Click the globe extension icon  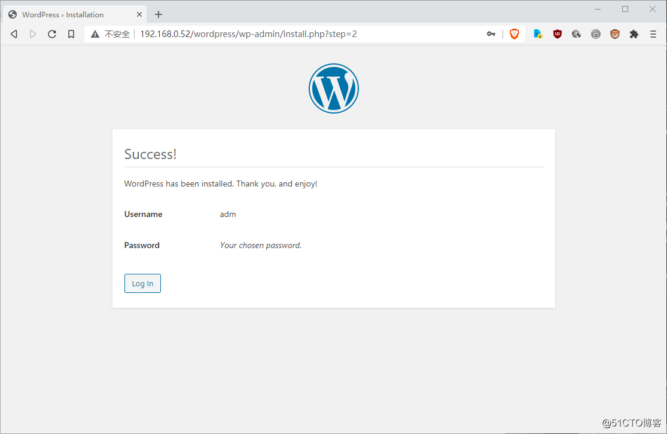tap(577, 34)
